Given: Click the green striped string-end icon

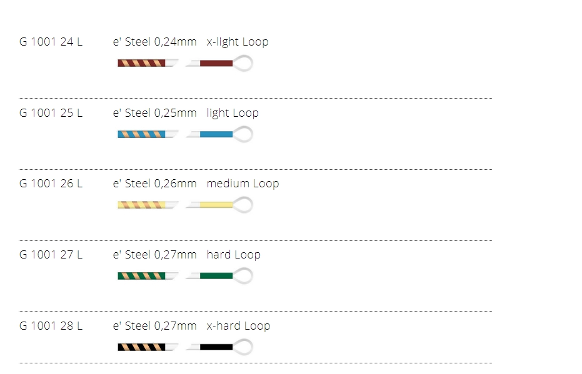Looking at the screenshot, I should pyautogui.click(x=147, y=276).
